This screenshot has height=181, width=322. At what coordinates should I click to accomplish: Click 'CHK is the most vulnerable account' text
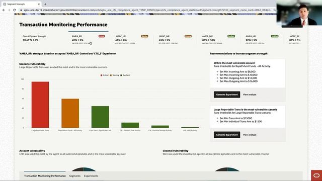coord(234,63)
